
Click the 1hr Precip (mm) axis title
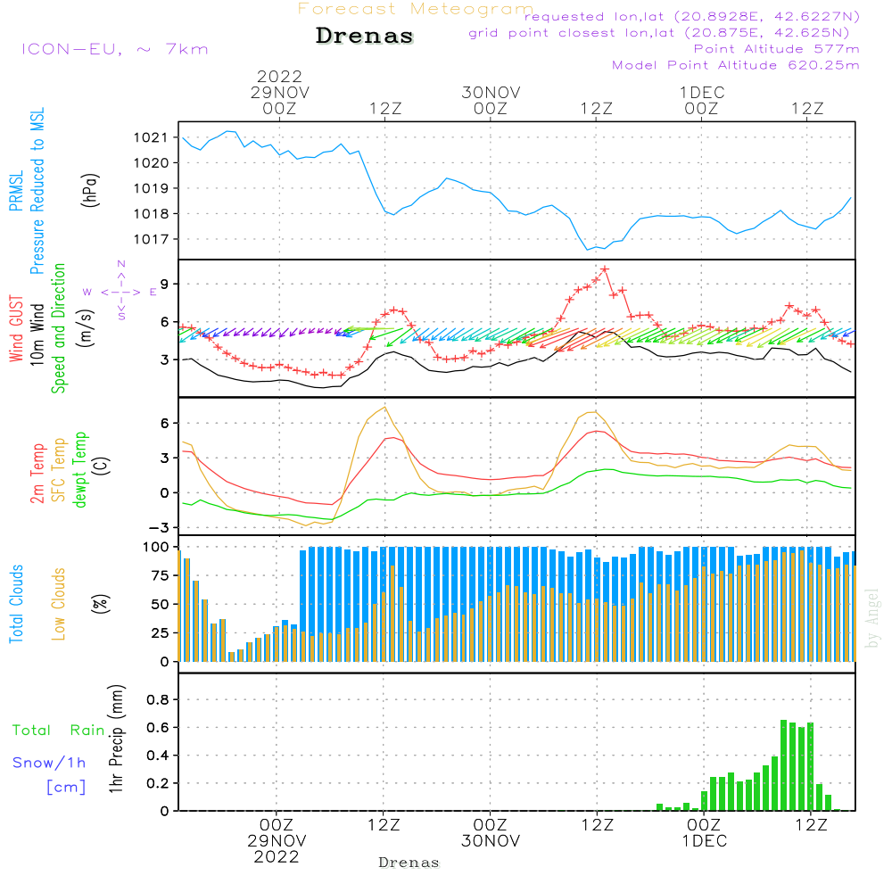coord(116,739)
